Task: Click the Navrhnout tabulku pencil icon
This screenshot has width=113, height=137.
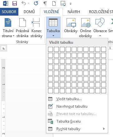Action: (x=50, y=106)
